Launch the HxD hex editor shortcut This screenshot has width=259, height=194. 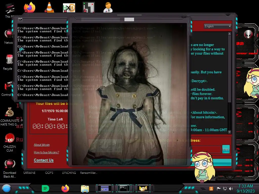coord(69,8)
